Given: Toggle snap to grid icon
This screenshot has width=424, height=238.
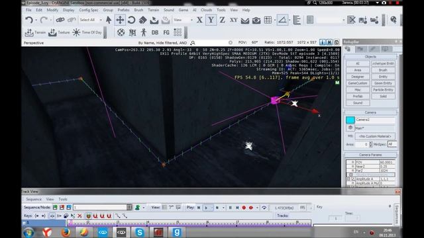Looking at the screenshot, I should tap(268, 20).
